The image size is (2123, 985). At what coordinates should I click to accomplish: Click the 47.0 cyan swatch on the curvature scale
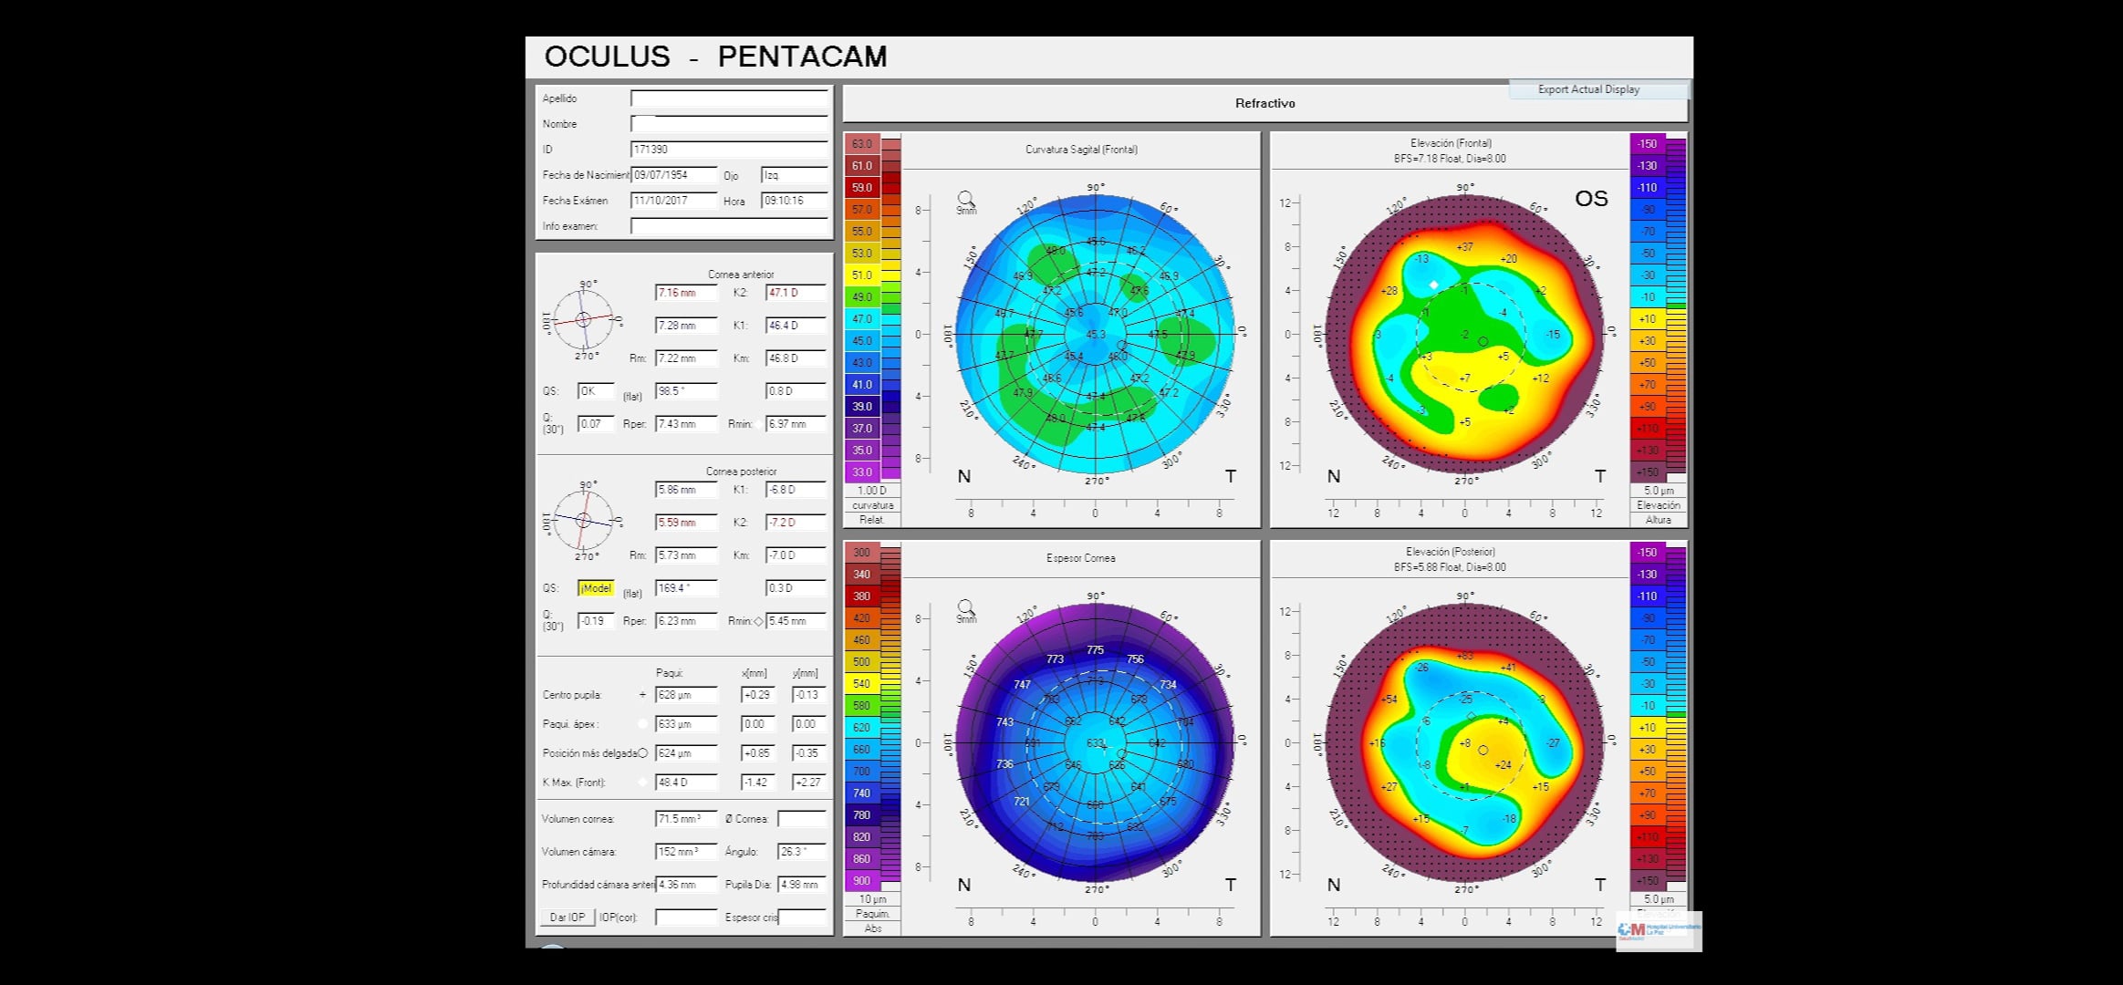(x=862, y=319)
